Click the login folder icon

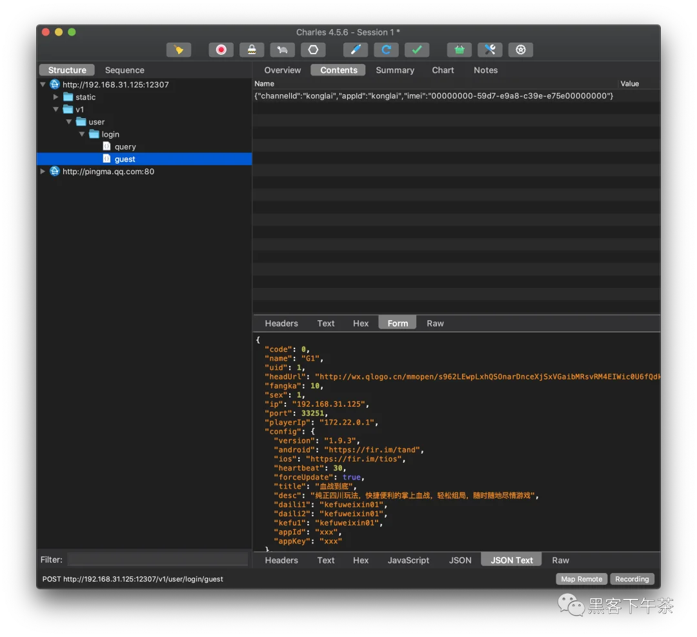click(94, 134)
